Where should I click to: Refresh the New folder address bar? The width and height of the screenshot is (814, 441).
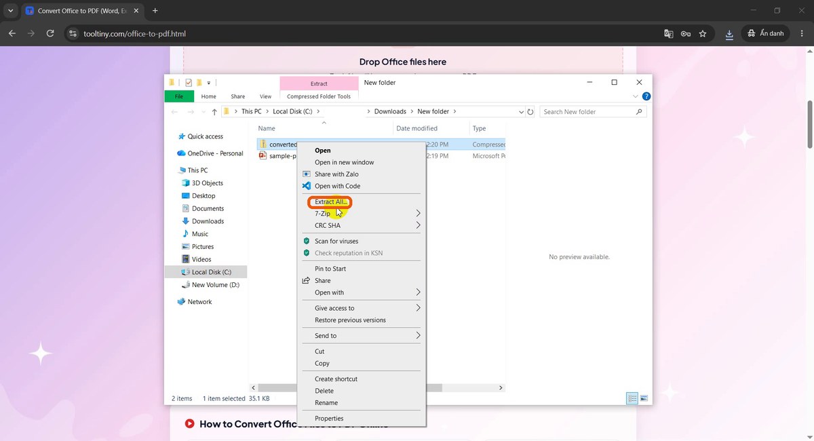click(x=530, y=112)
